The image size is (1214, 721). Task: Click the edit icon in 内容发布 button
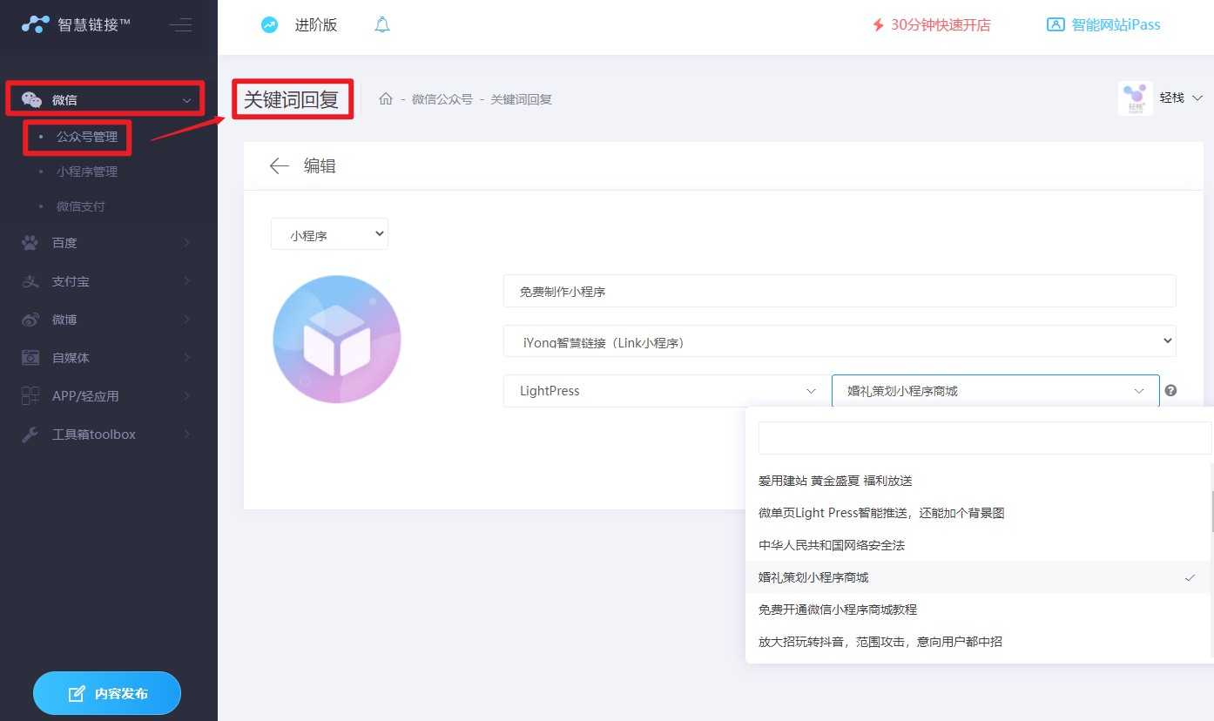pyautogui.click(x=78, y=694)
